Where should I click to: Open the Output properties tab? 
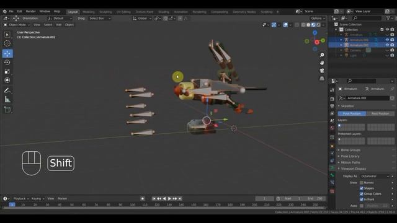pyautogui.click(x=332, y=106)
